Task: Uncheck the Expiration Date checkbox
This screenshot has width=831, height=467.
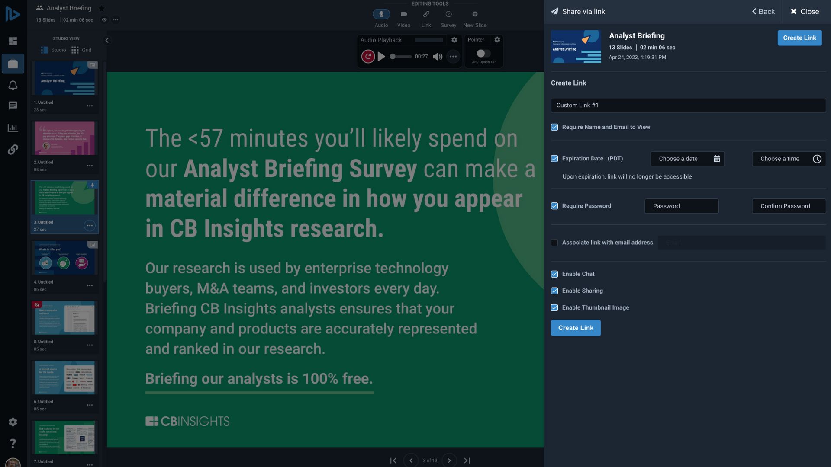Action: tap(554, 159)
